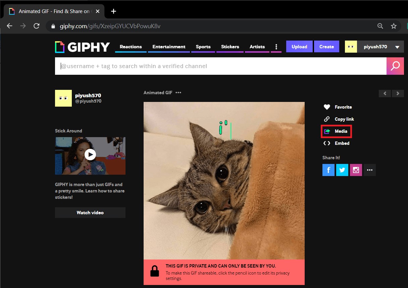Image resolution: width=408 pixels, height=288 pixels.
Task: Click the Embed code brackets icon
Action: pos(327,143)
